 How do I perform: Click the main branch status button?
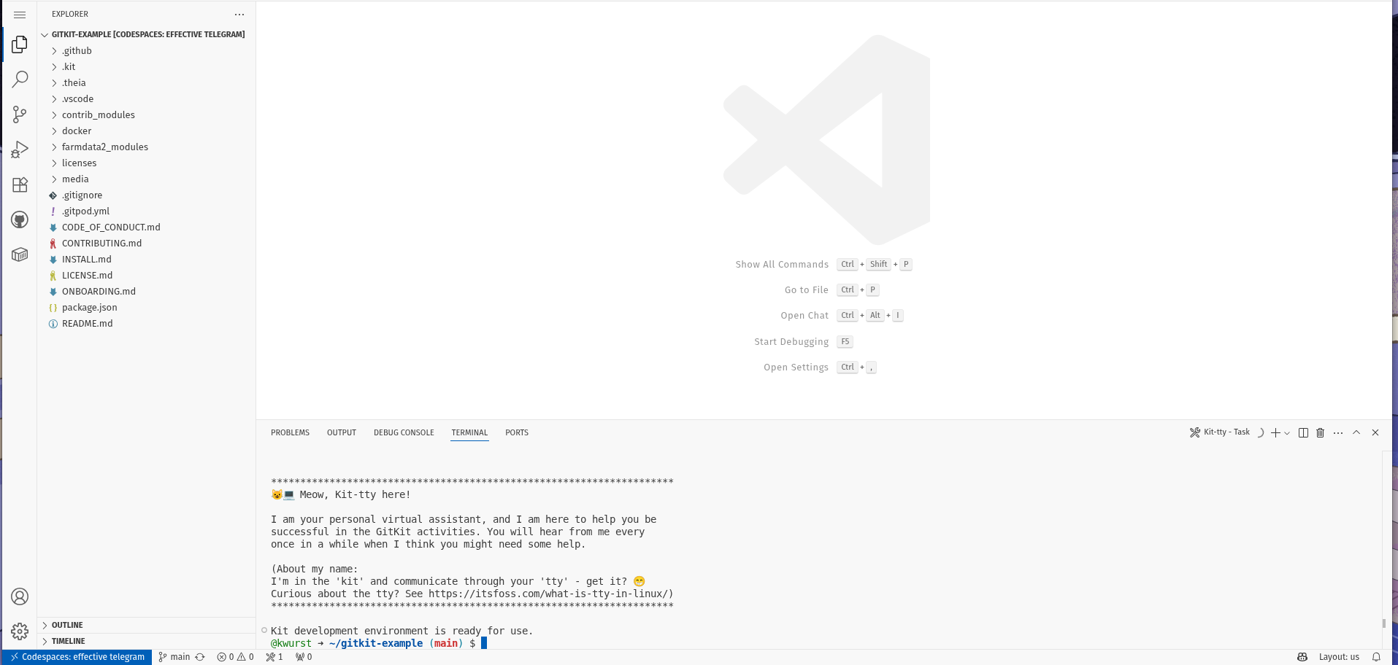pyautogui.click(x=175, y=657)
